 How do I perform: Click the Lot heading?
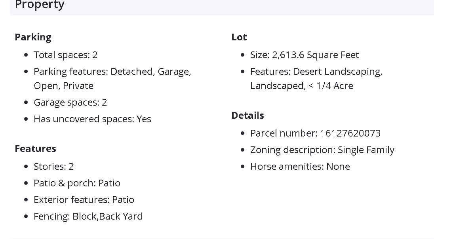(x=239, y=37)
